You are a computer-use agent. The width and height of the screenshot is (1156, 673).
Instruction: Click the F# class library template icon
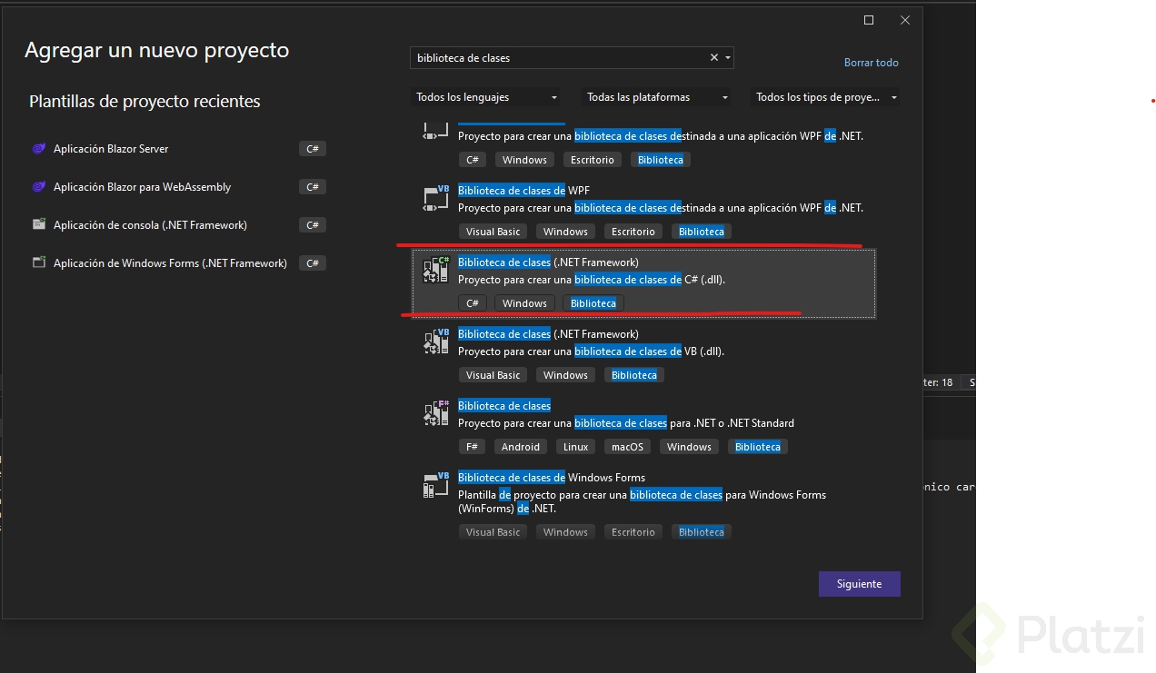pyautogui.click(x=436, y=413)
